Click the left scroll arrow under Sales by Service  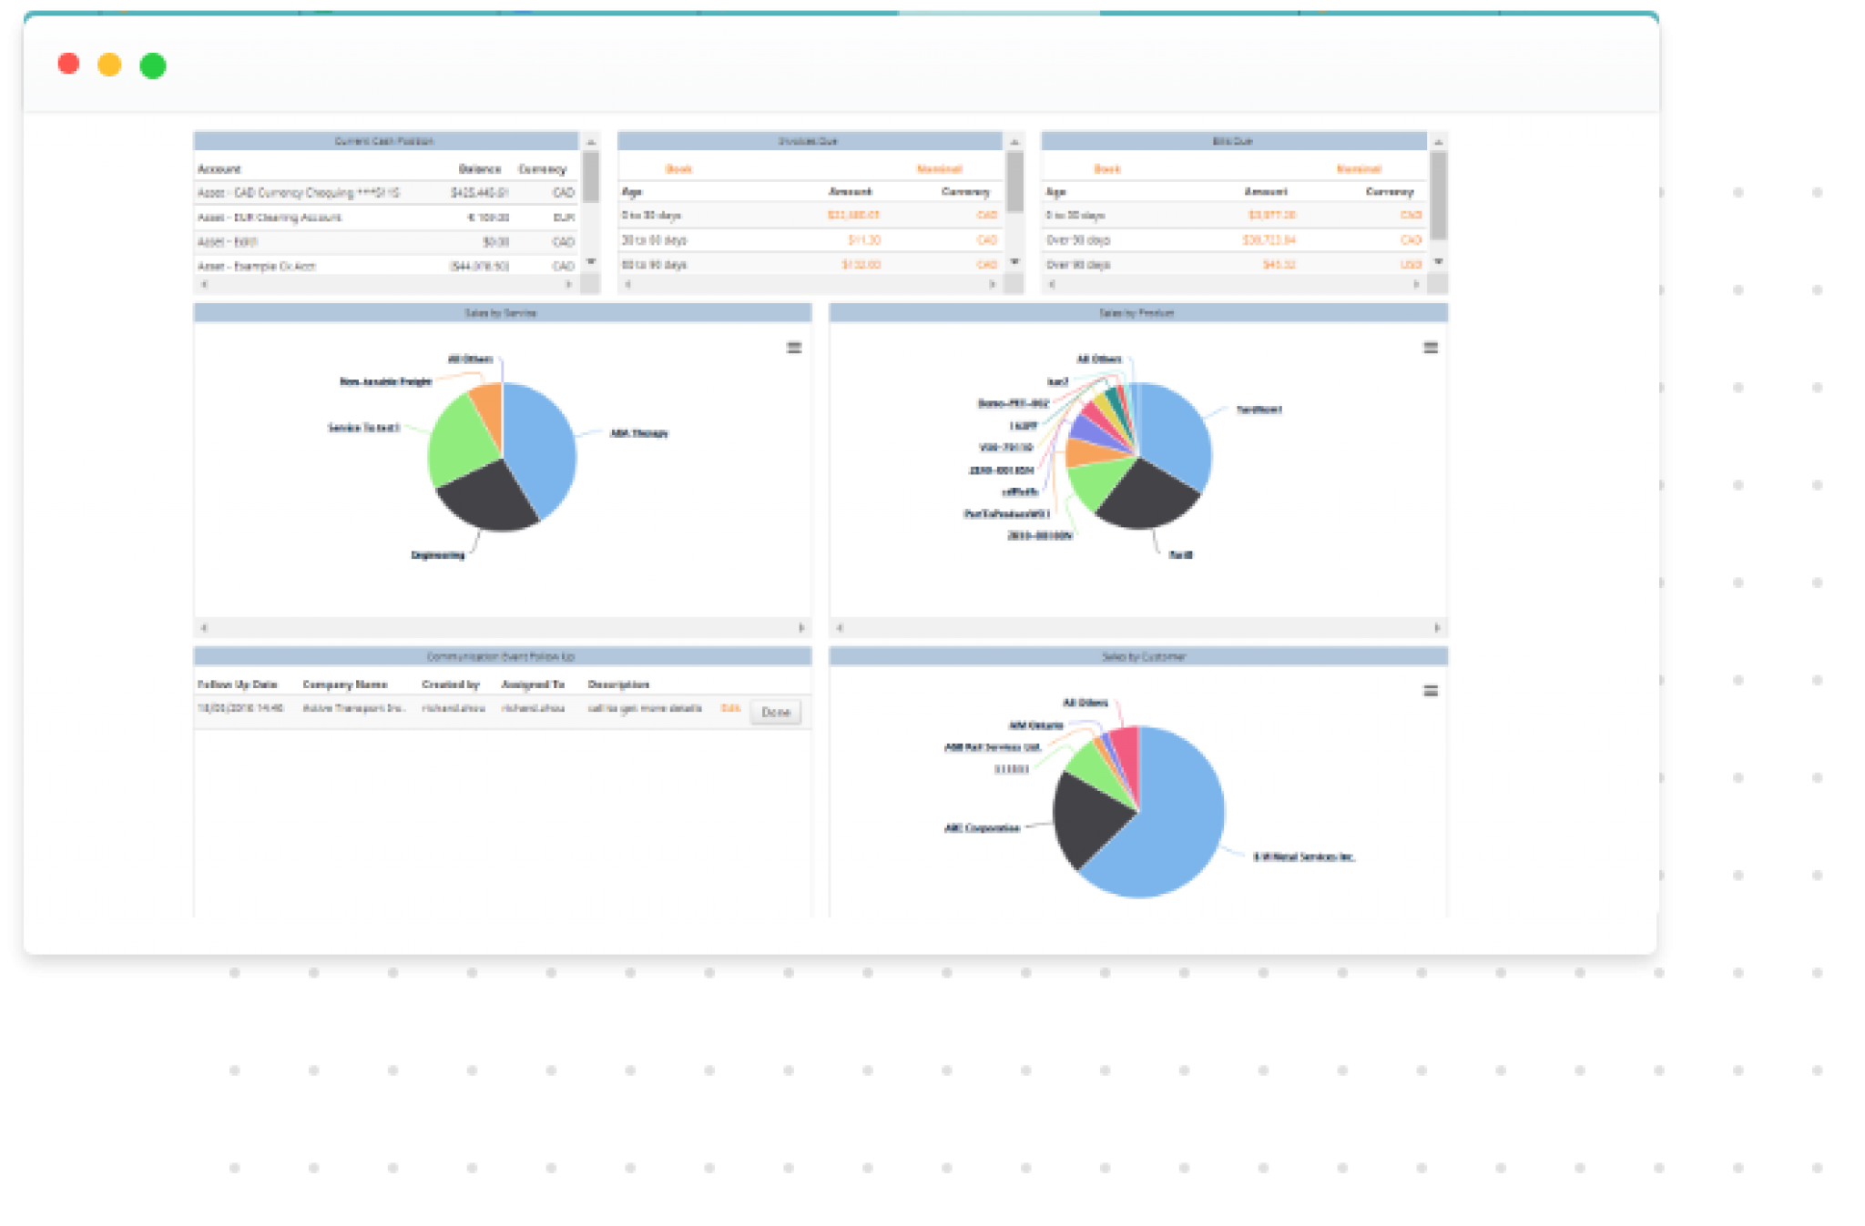click(x=206, y=627)
